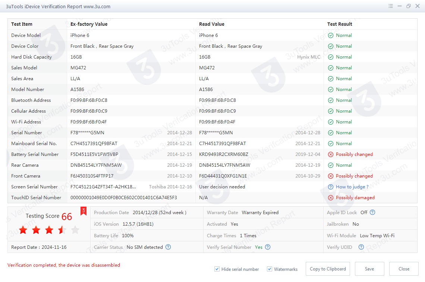Click the Toshiba 2014-12-16 screen label
425x282 pixels.
pos(170,187)
